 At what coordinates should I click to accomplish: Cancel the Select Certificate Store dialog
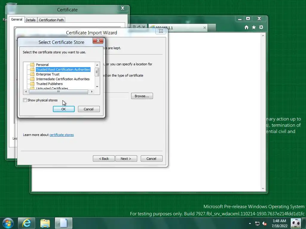(x=88, y=109)
